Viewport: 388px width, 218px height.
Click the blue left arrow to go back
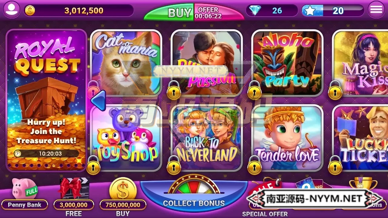(99, 100)
